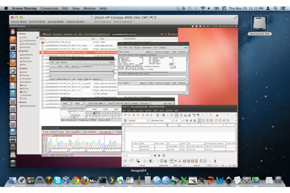This screenshot has height=193, width=290.
Task: Click Capture Screen in Screen Sharing toolbar
Action: [75, 21]
